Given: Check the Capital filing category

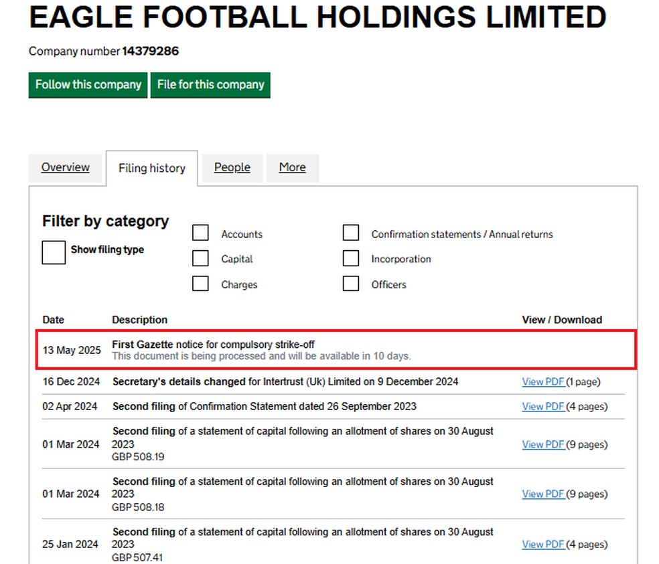Looking at the screenshot, I should (200, 258).
